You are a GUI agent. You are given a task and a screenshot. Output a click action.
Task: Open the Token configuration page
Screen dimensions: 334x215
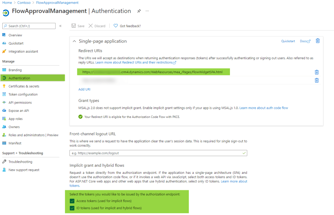click(23, 94)
